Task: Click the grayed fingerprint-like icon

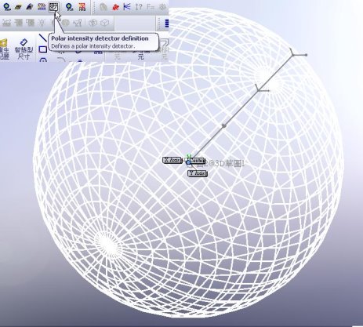Action: [x=103, y=7]
